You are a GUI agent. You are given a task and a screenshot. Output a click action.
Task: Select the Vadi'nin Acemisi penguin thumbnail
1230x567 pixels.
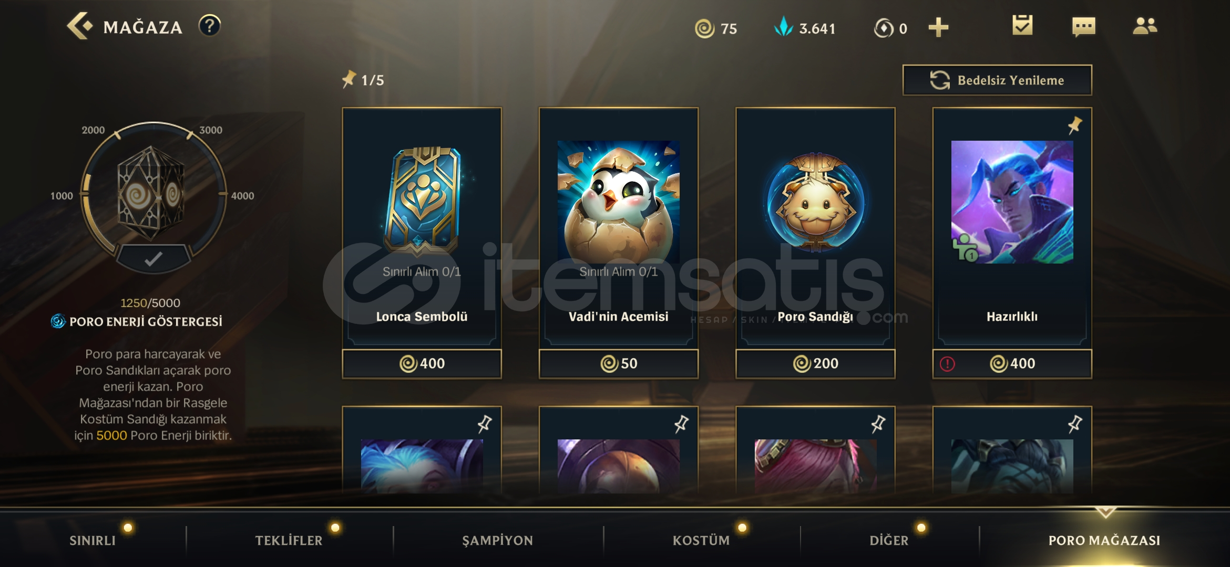[x=618, y=202]
